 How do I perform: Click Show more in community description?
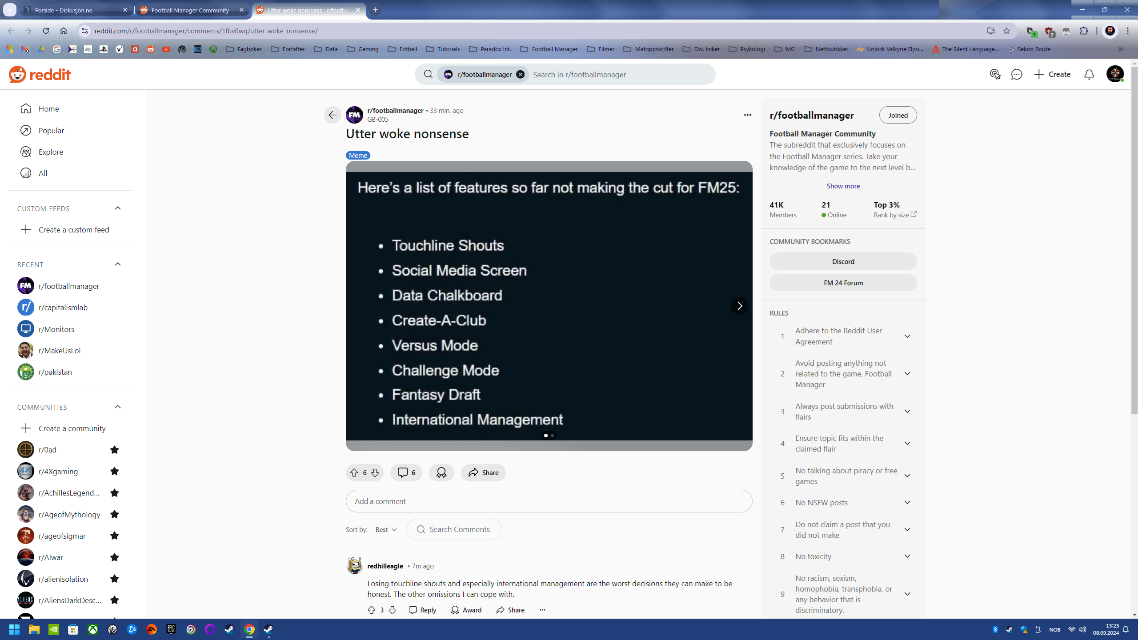pyautogui.click(x=843, y=186)
